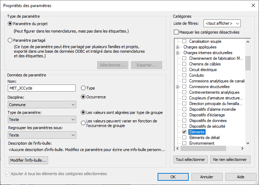This screenshot has height=185, width=259.
Task: Select values can vary by group occurrence option
Action: [83, 123]
